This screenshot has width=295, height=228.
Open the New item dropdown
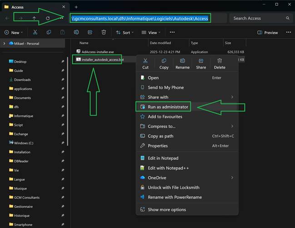click(14, 33)
